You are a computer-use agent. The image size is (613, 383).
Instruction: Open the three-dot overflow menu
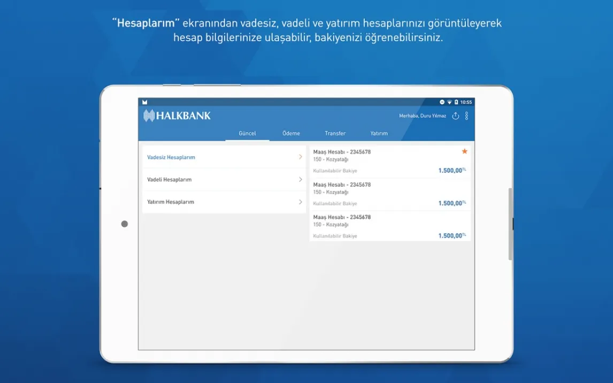click(466, 116)
